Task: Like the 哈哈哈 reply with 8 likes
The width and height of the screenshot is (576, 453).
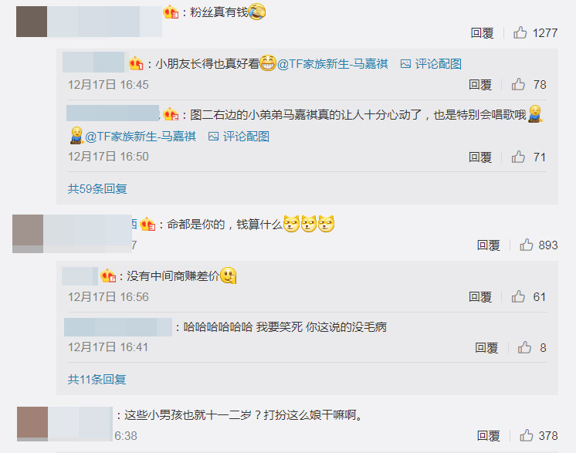Action: [x=524, y=347]
